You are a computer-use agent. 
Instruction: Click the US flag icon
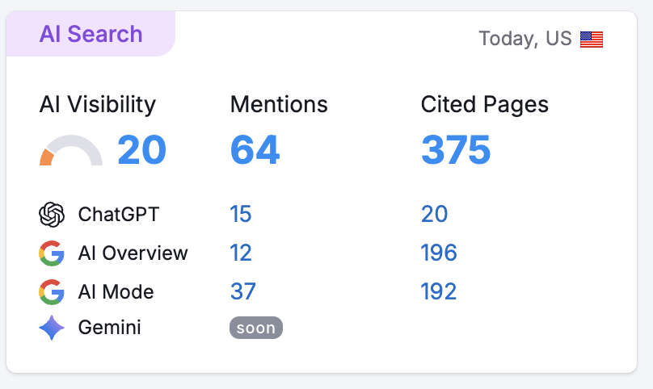tap(592, 39)
